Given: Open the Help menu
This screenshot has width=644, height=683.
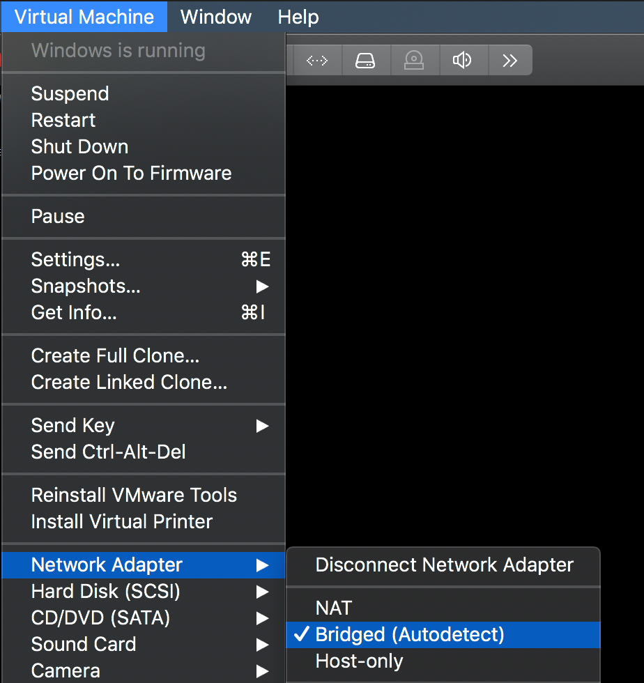Looking at the screenshot, I should (x=298, y=17).
